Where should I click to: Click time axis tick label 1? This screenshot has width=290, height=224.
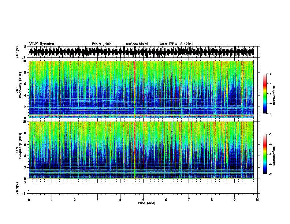pos(52,200)
